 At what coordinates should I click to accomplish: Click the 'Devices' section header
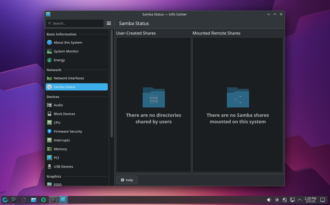pos(53,97)
